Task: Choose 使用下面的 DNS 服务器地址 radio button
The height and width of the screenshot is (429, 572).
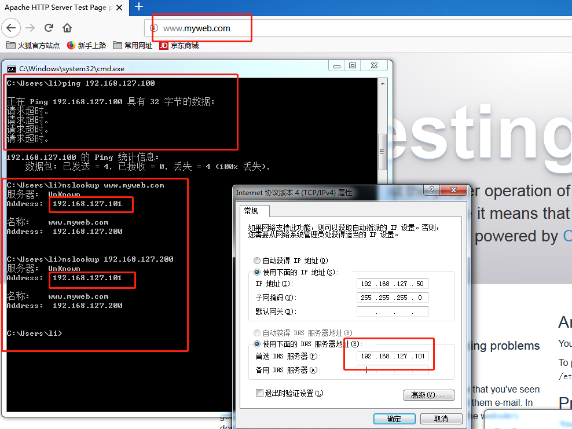Action: click(x=257, y=344)
